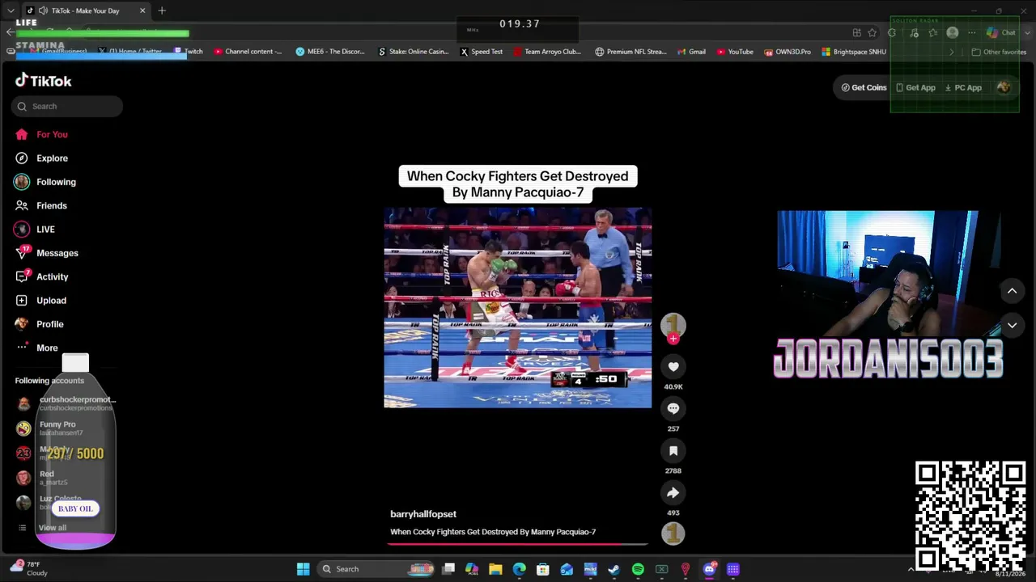The image size is (1036, 582).
Task: Follow the creator with the red plus badge
Action: (x=673, y=339)
